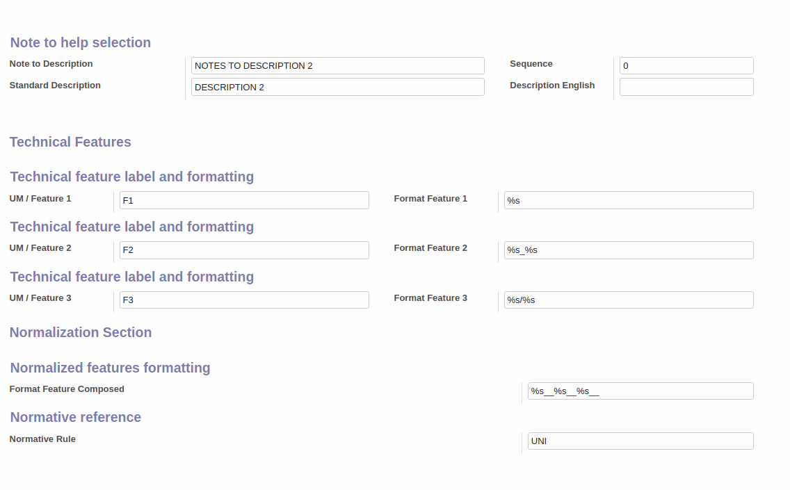Focus the Format Feature 3 input with %s/%s
Image resolution: width=790 pixels, height=490 pixels.
(x=628, y=300)
